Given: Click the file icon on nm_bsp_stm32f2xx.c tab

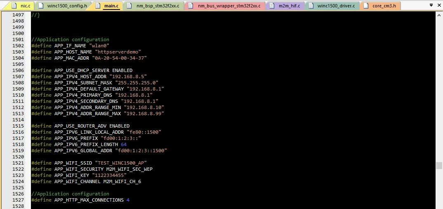Looking at the screenshot, I should [130, 6].
